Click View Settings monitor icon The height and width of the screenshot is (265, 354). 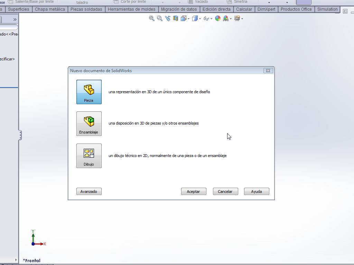coord(237,19)
